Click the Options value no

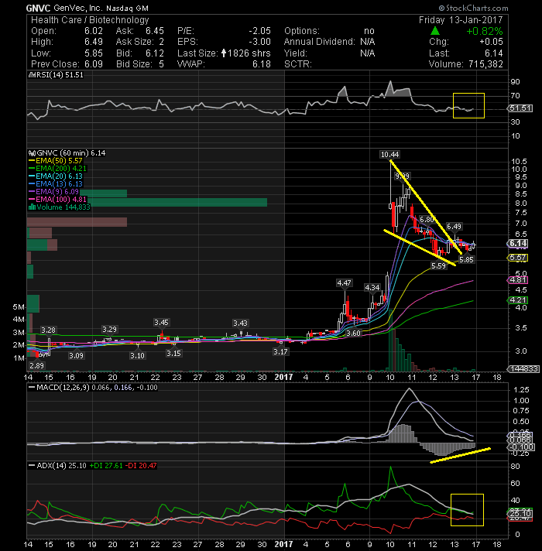pos(369,31)
